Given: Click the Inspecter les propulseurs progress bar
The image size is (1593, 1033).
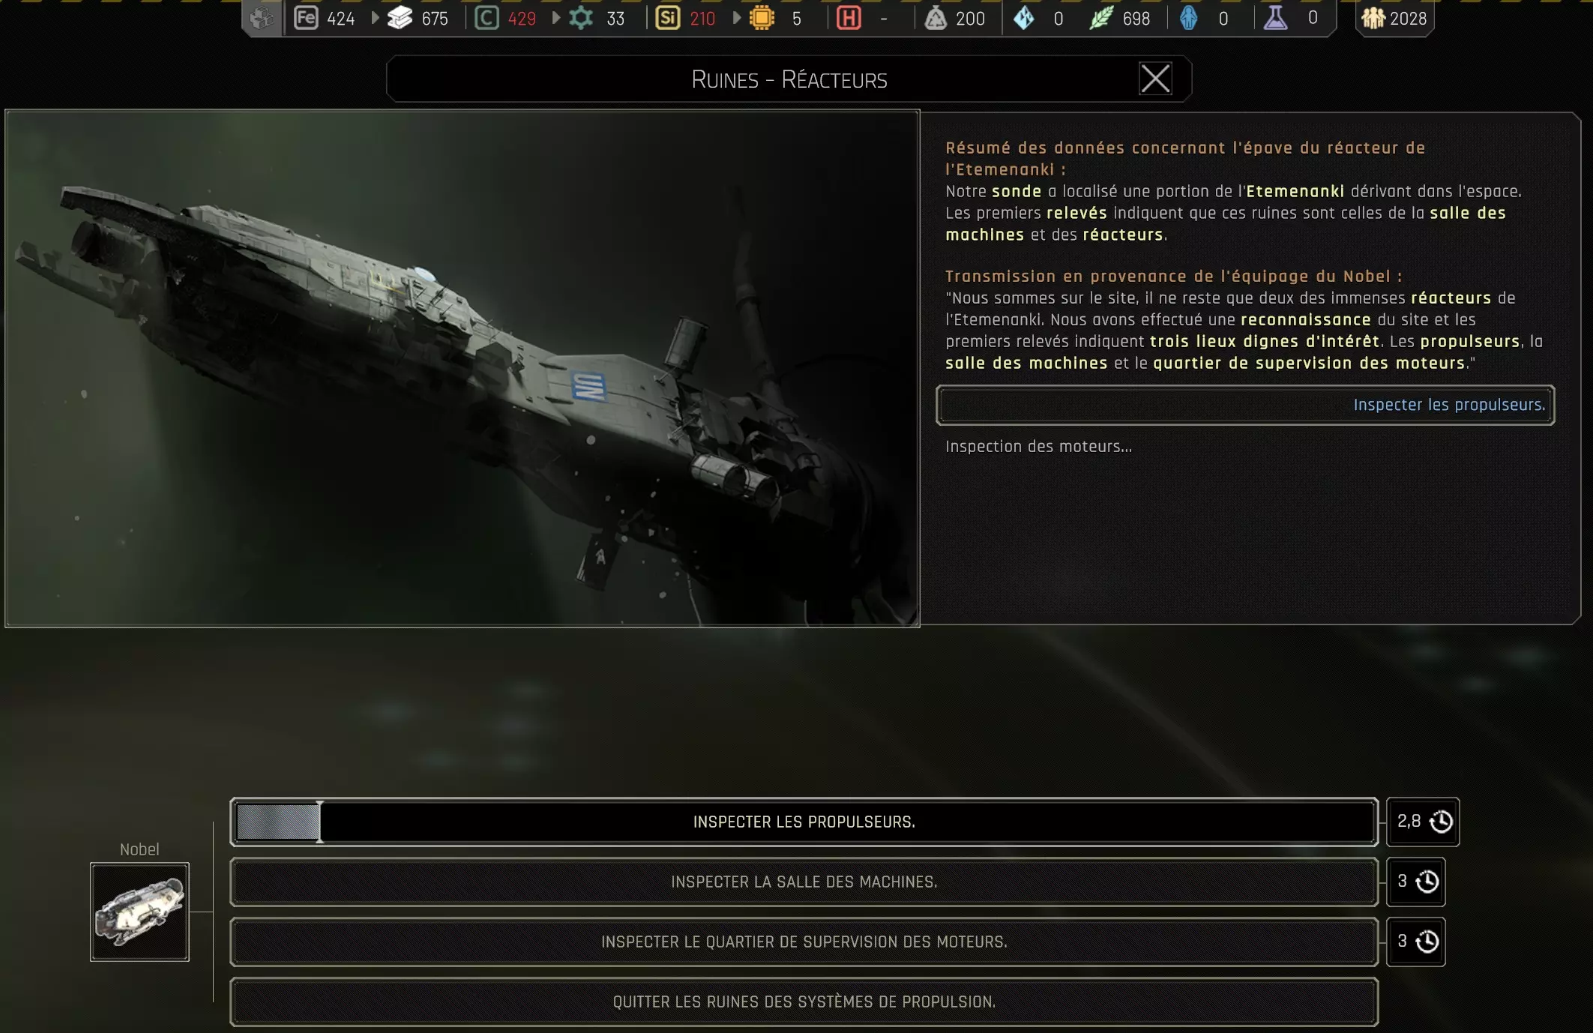Looking at the screenshot, I should click(804, 822).
